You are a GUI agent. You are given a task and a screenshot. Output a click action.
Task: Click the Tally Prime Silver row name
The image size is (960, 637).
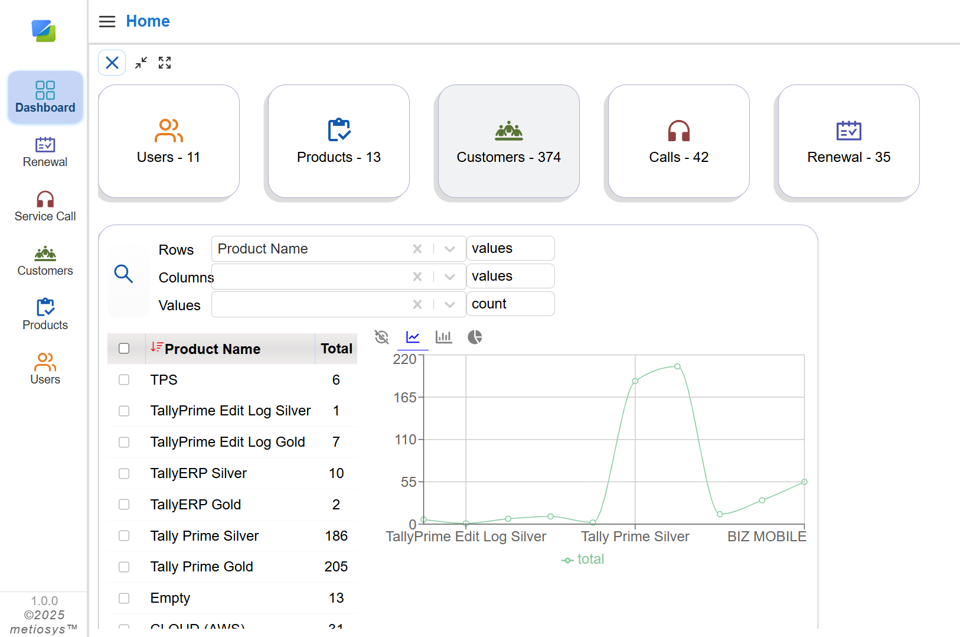pyautogui.click(x=204, y=536)
